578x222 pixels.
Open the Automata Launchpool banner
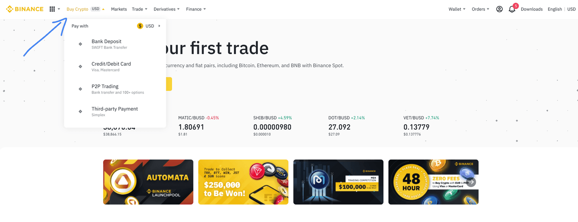point(148,182)
